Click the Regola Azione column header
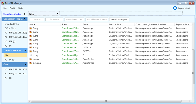This screenshot has width=196, height=104. pyautogui.click(x=183, y=24)
